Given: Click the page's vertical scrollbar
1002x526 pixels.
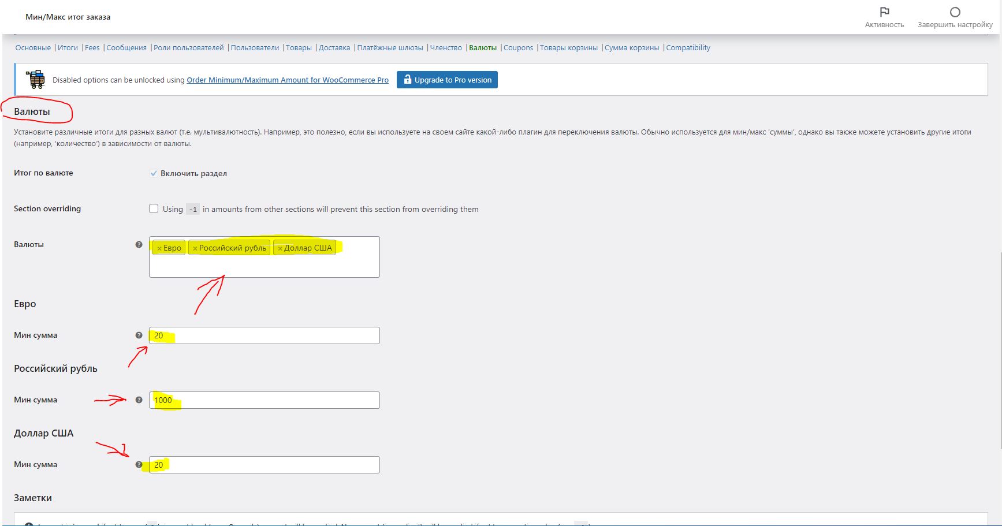Looking at the screenshot, I should pos(1000,346).
